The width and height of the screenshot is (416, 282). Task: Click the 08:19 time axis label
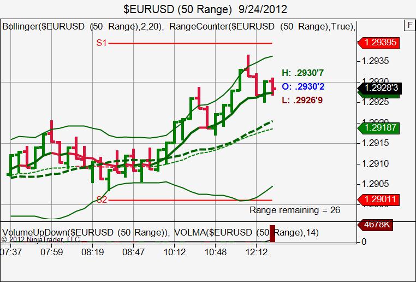pyautogui.click(x=93, y=252)
